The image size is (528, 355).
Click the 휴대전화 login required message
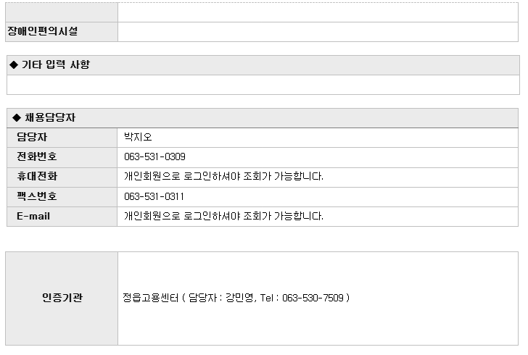(x=223, y=176)
